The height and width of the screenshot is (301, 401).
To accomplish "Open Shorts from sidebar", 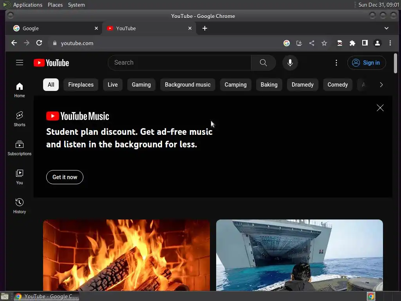I will [20, 119].
